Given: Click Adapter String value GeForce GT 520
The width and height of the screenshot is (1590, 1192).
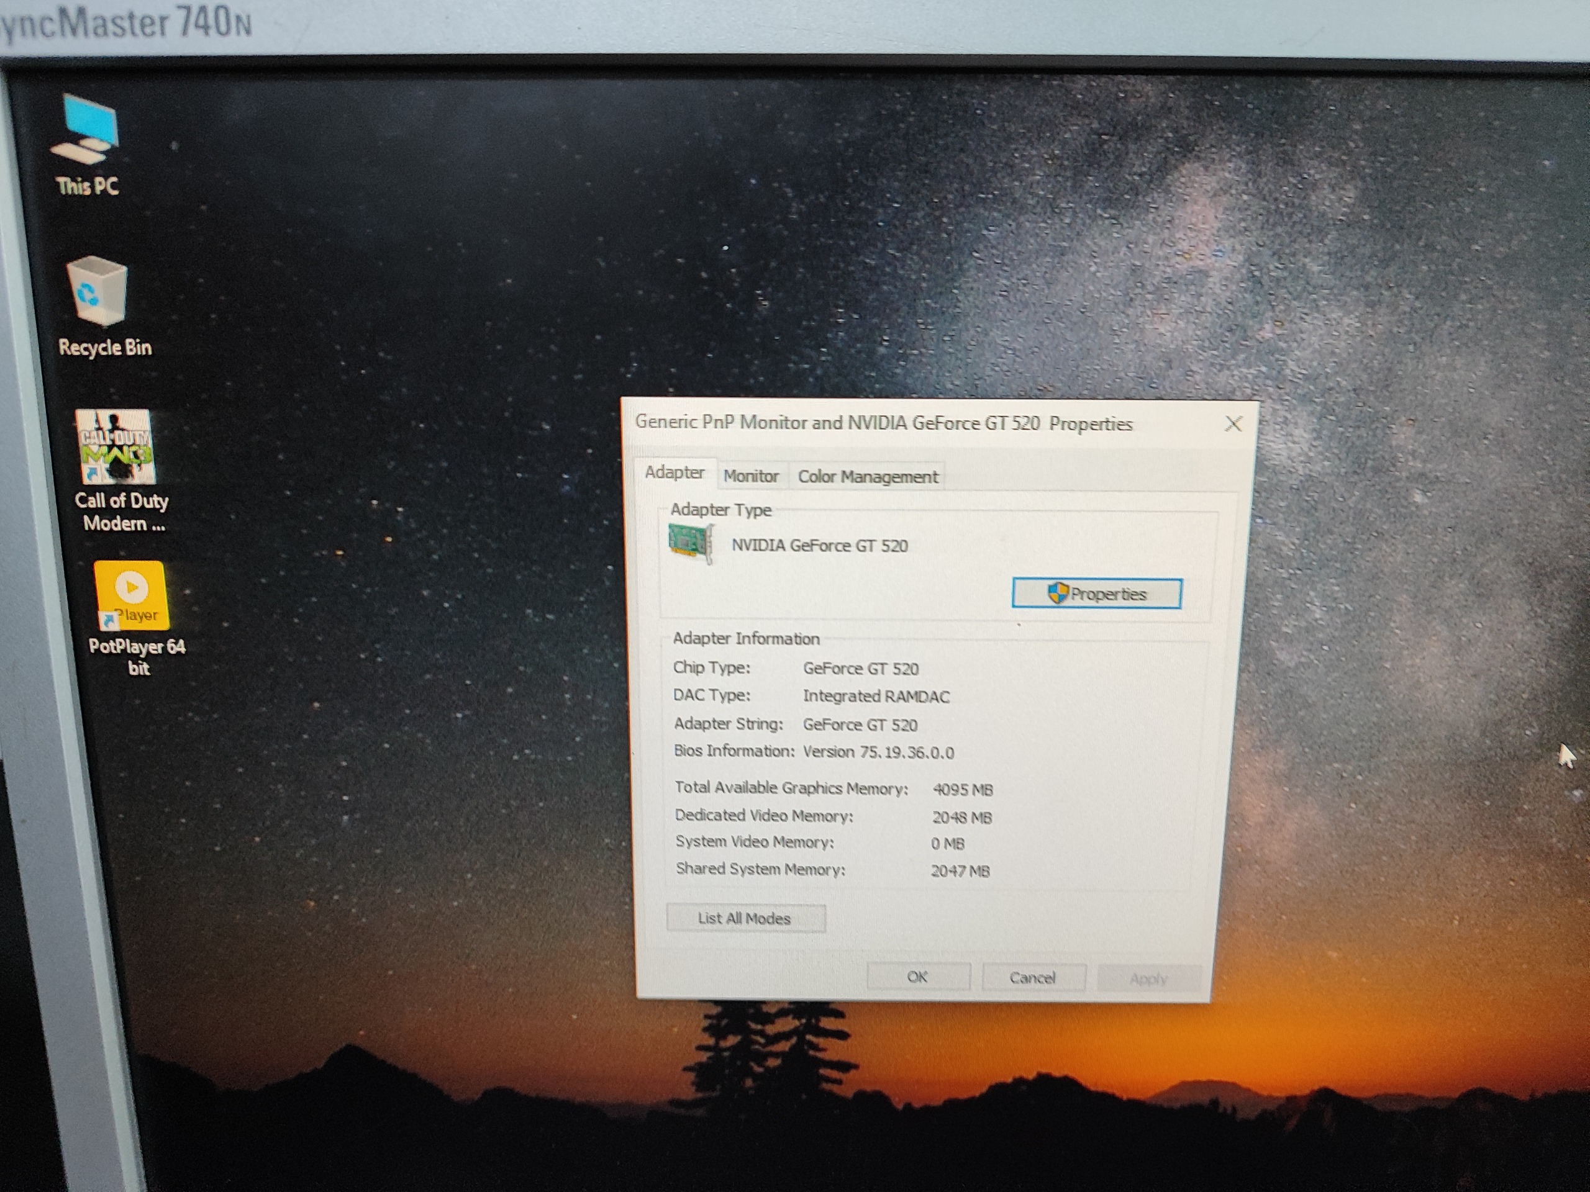Looking at the screenshot, I should pyautogui.click(x=860, y=725).
